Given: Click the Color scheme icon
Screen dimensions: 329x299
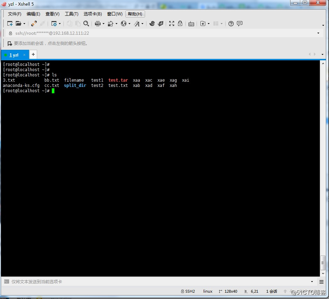Looking at the screenshot, I should coord(110,23).
